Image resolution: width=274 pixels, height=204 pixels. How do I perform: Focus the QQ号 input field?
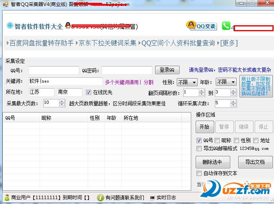coord(54,70)
